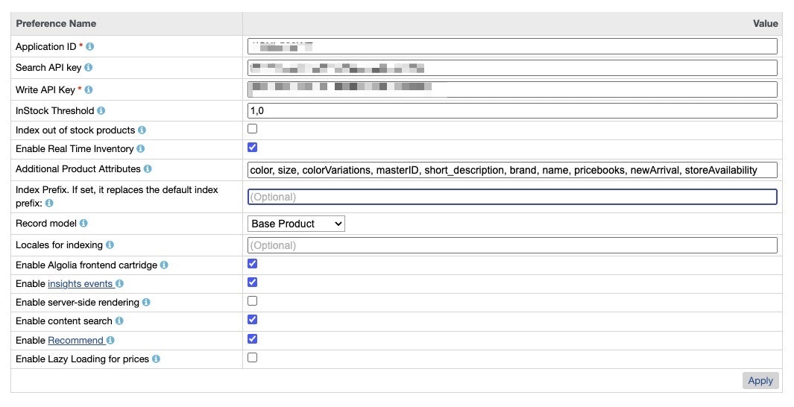This screenshot has height=407, width=794.
Task: Enable Lazy Loading for prices checkbox
Action: click(x=252, y=357)
